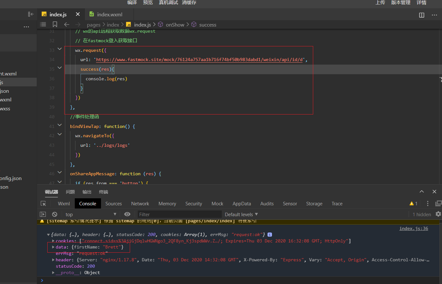Viewport: 442px width, 284px height.
Task: Click the 编译 toolbar button
Action: point(132,3)
